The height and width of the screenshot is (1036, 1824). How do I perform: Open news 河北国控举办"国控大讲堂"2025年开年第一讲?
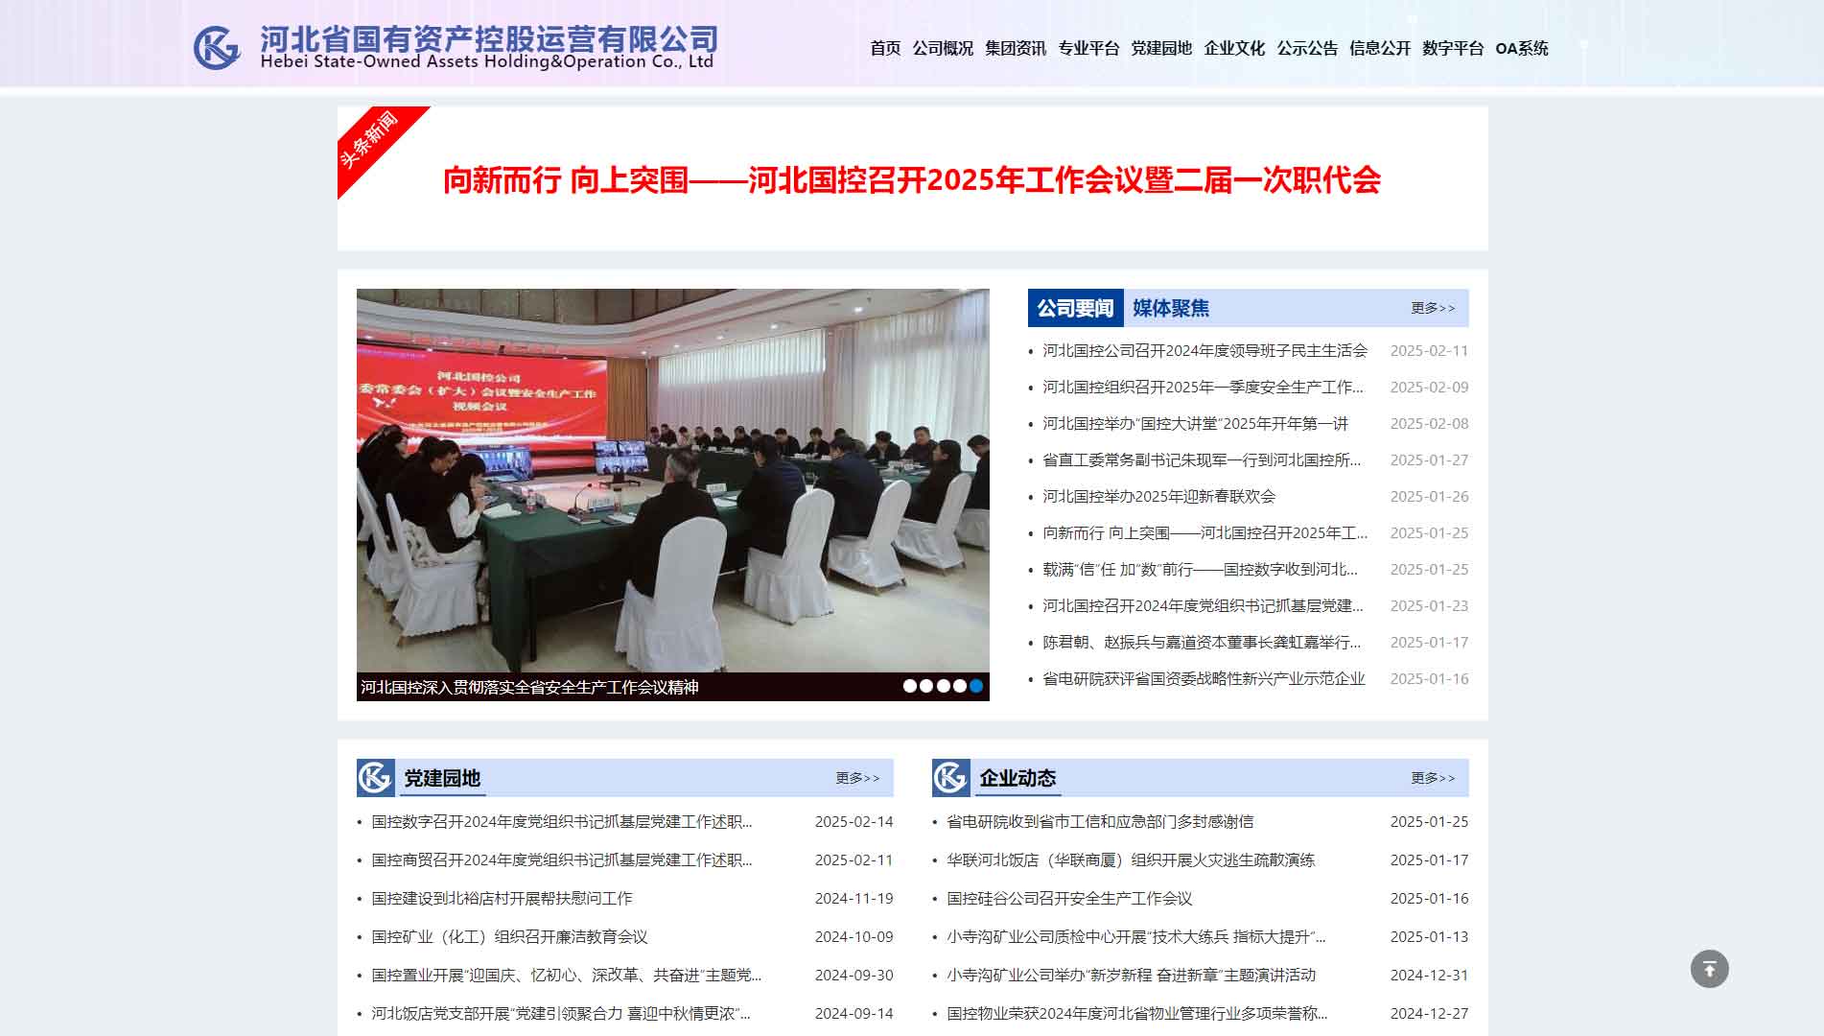1195,424
